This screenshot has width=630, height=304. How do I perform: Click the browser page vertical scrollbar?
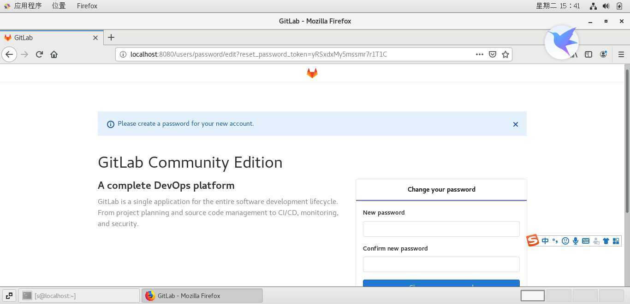(x=627, y=140)
